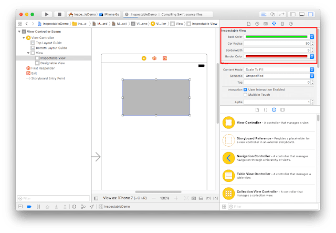Viewport: 336px width, 233px height.
Task: Go back in editor history
Action: pyautogui.click(x=27, y=24)
